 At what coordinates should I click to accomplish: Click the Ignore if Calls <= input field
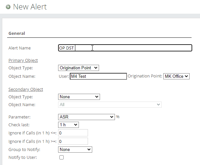coord(73,133)
